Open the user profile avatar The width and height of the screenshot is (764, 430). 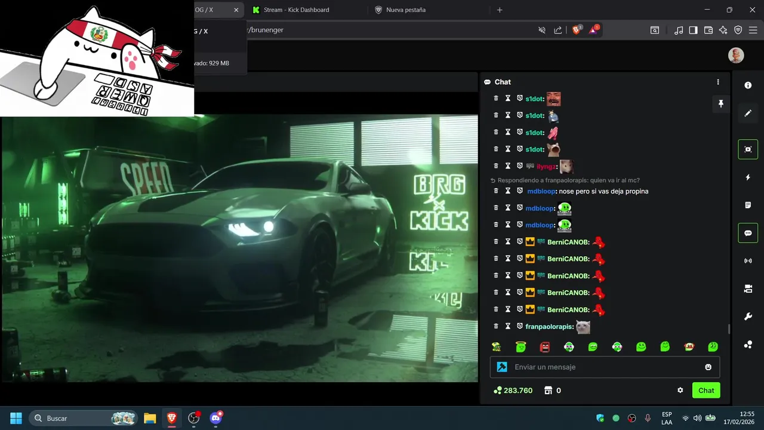tap(736, 56)
